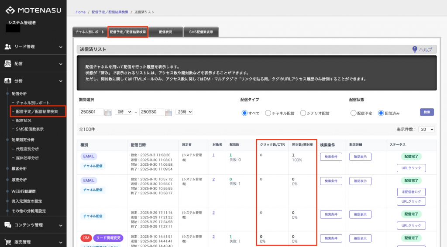
Task: Click the 未配信者ログ button
Action: pyautogui.click(x=411, y=192)
